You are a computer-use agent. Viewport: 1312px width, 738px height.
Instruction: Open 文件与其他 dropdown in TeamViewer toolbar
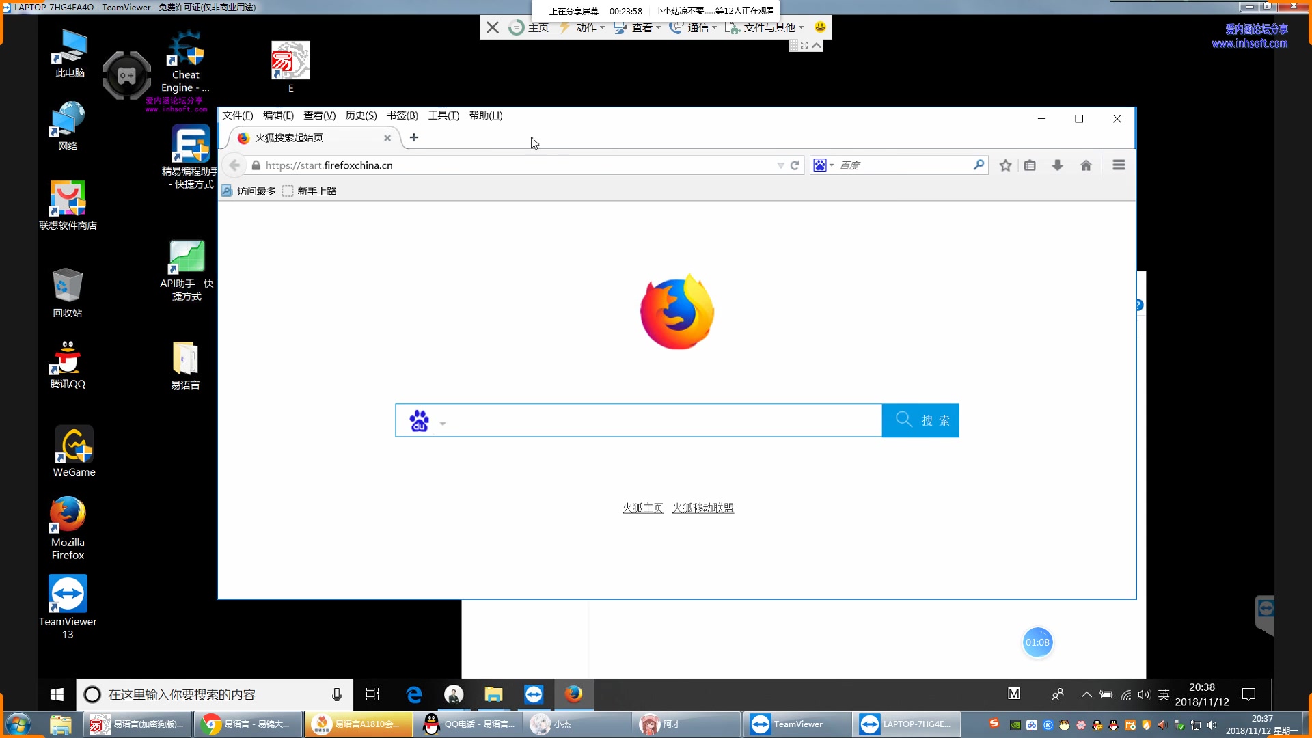coord(765,27)
